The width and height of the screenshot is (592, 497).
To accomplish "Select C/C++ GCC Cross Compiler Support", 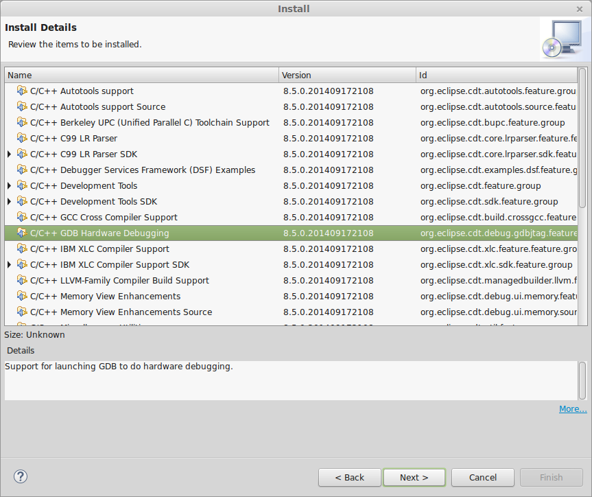I will [291, 218].
